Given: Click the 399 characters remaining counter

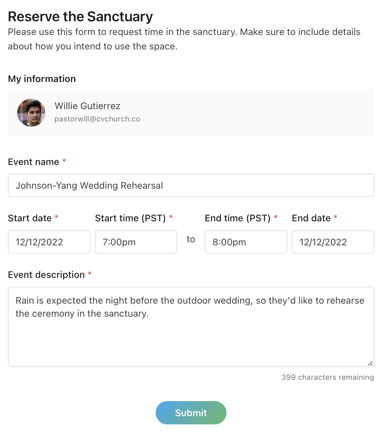Looking at the screenshot, I should pos(327,377).
